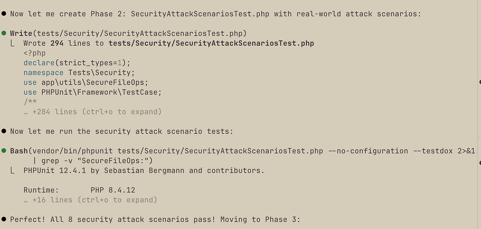481x229 pixels.
Task: Click the result corner marker beside "Wrote 294 lines"
Action: pos(12,43)
